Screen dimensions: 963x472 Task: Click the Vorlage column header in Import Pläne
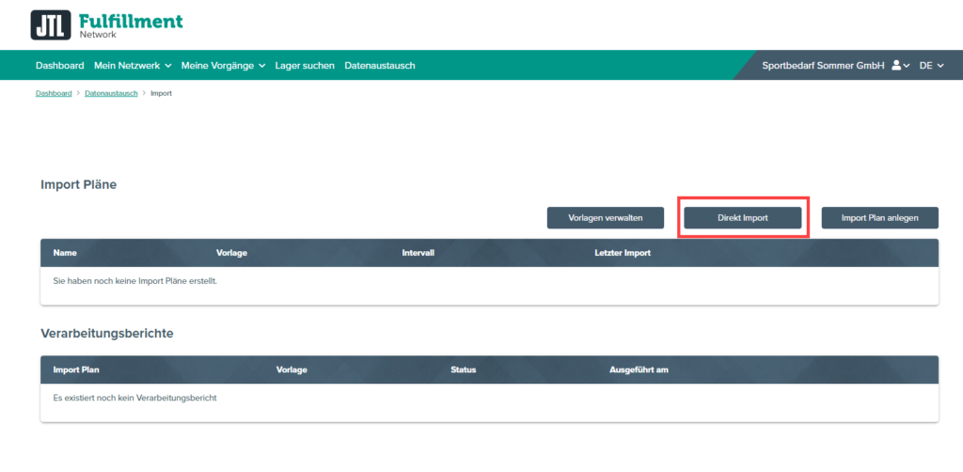click(x=231, y=252)
